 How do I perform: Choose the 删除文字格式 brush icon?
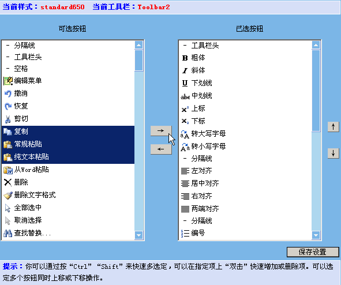point(8,195)
